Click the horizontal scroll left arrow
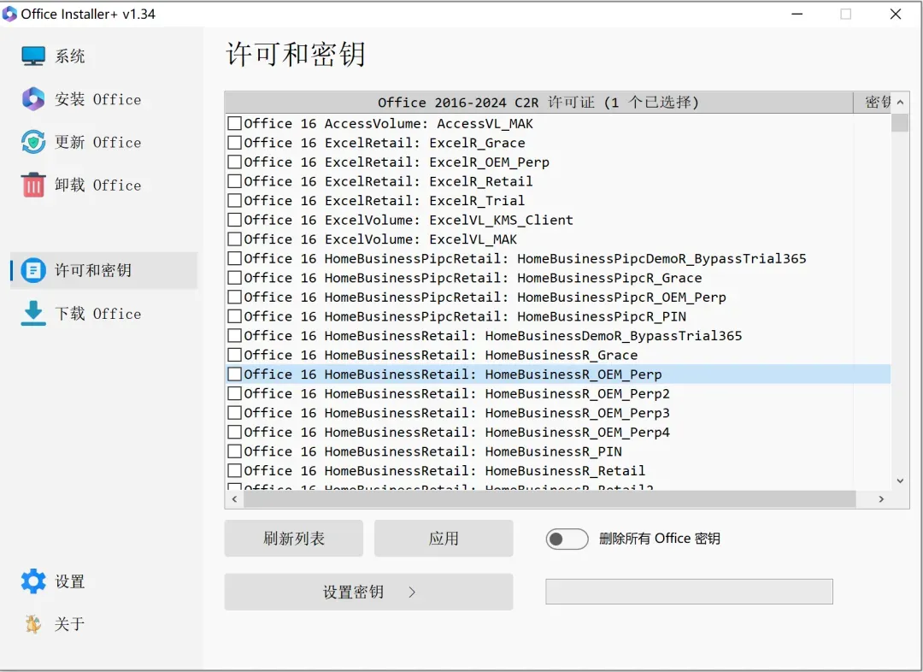 point(234,498)
